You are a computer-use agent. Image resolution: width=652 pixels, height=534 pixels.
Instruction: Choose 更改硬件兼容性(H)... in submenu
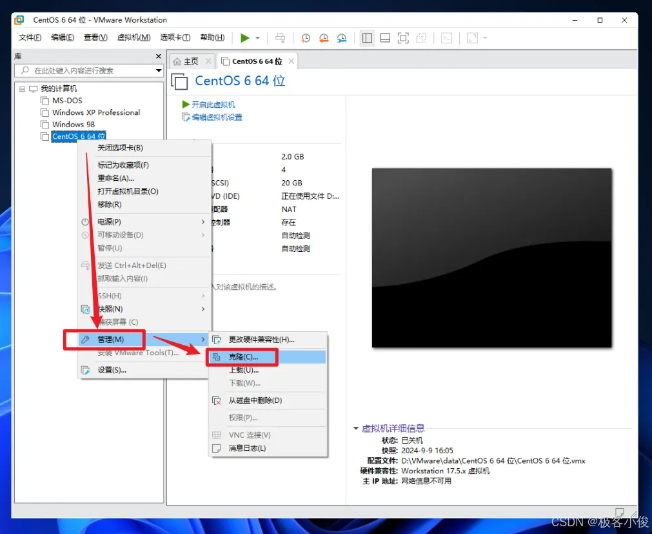[x=268, y=340]
